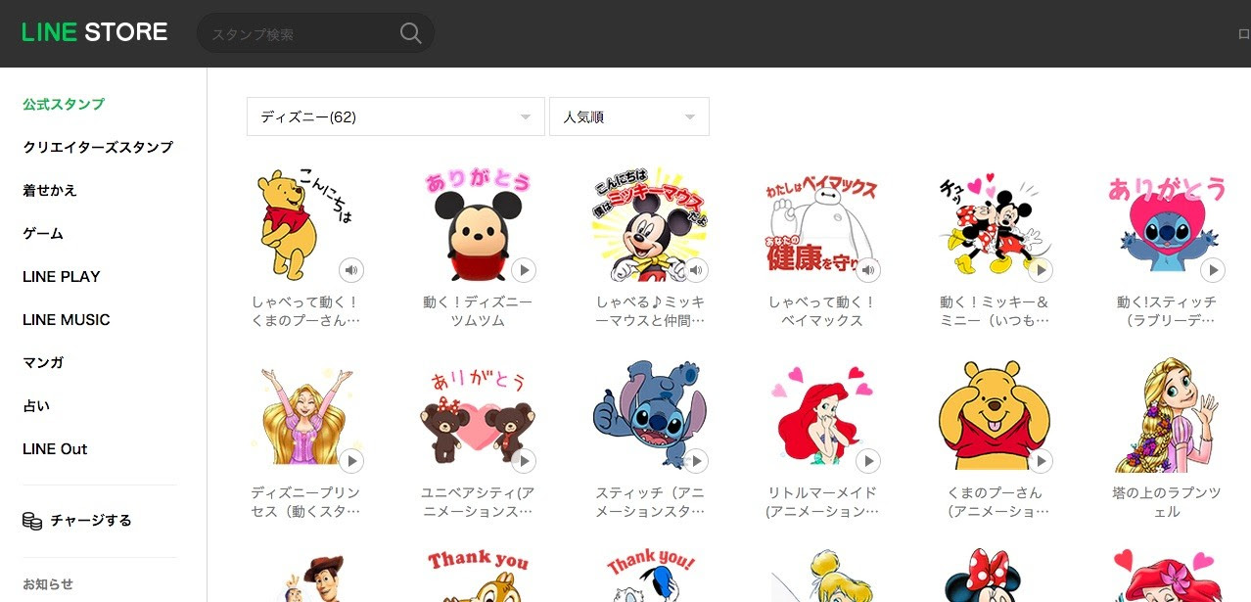Go to LINE MUSIC in the sidebar

click(65, 319)
